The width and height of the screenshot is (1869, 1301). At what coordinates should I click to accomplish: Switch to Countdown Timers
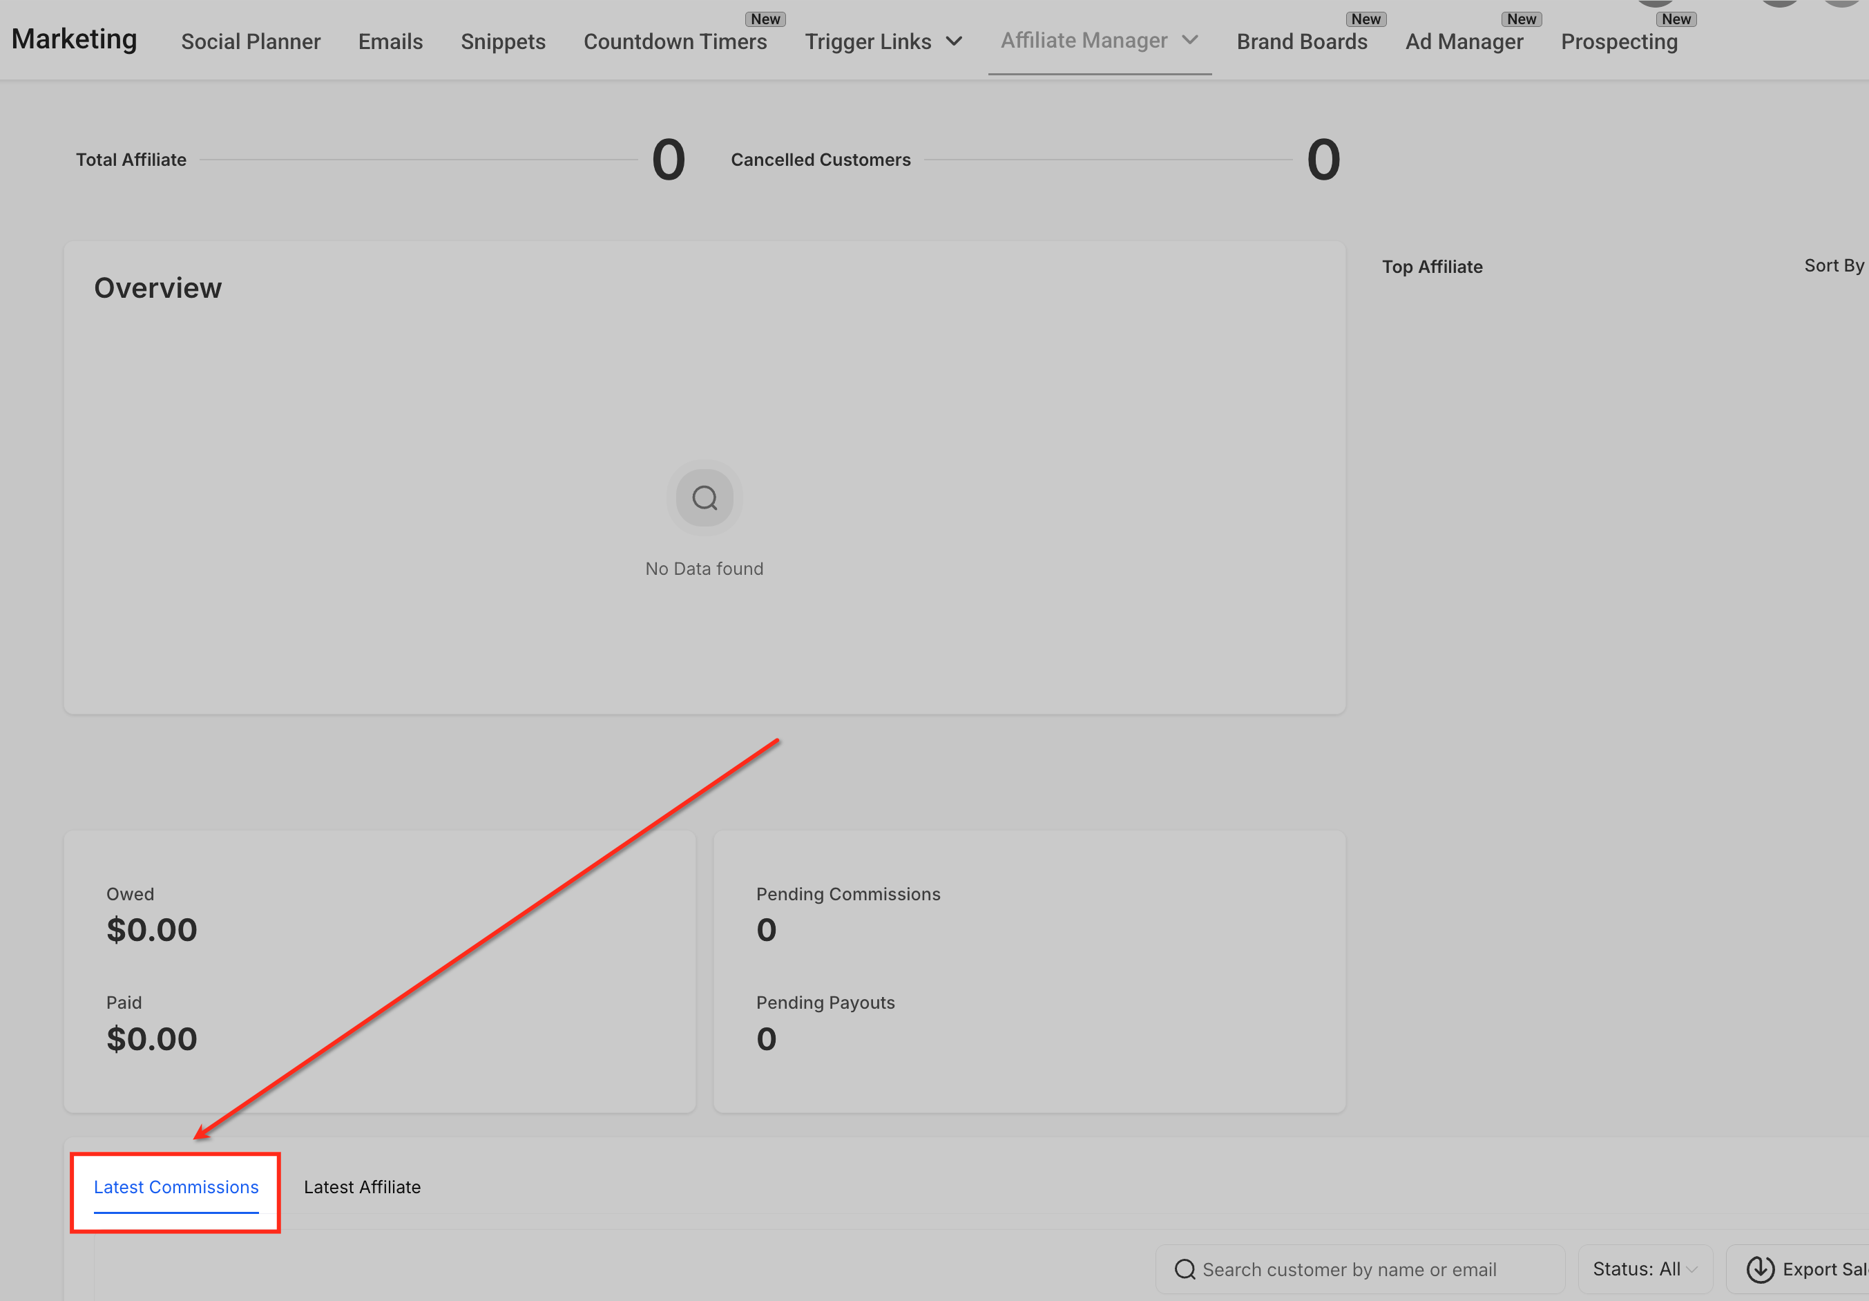click(675, 41)
